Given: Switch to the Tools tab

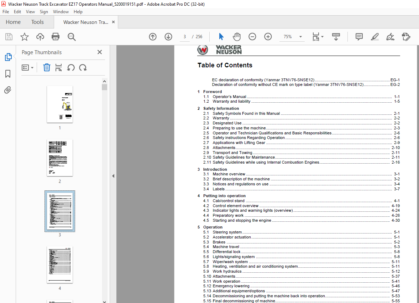Looking at the screenshot, I should [37, 22].
